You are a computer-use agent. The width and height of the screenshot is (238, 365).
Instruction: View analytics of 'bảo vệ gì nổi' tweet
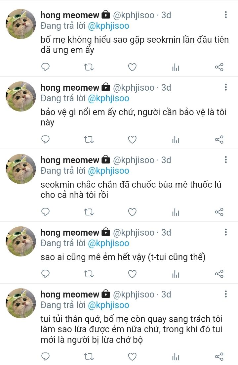176,140
